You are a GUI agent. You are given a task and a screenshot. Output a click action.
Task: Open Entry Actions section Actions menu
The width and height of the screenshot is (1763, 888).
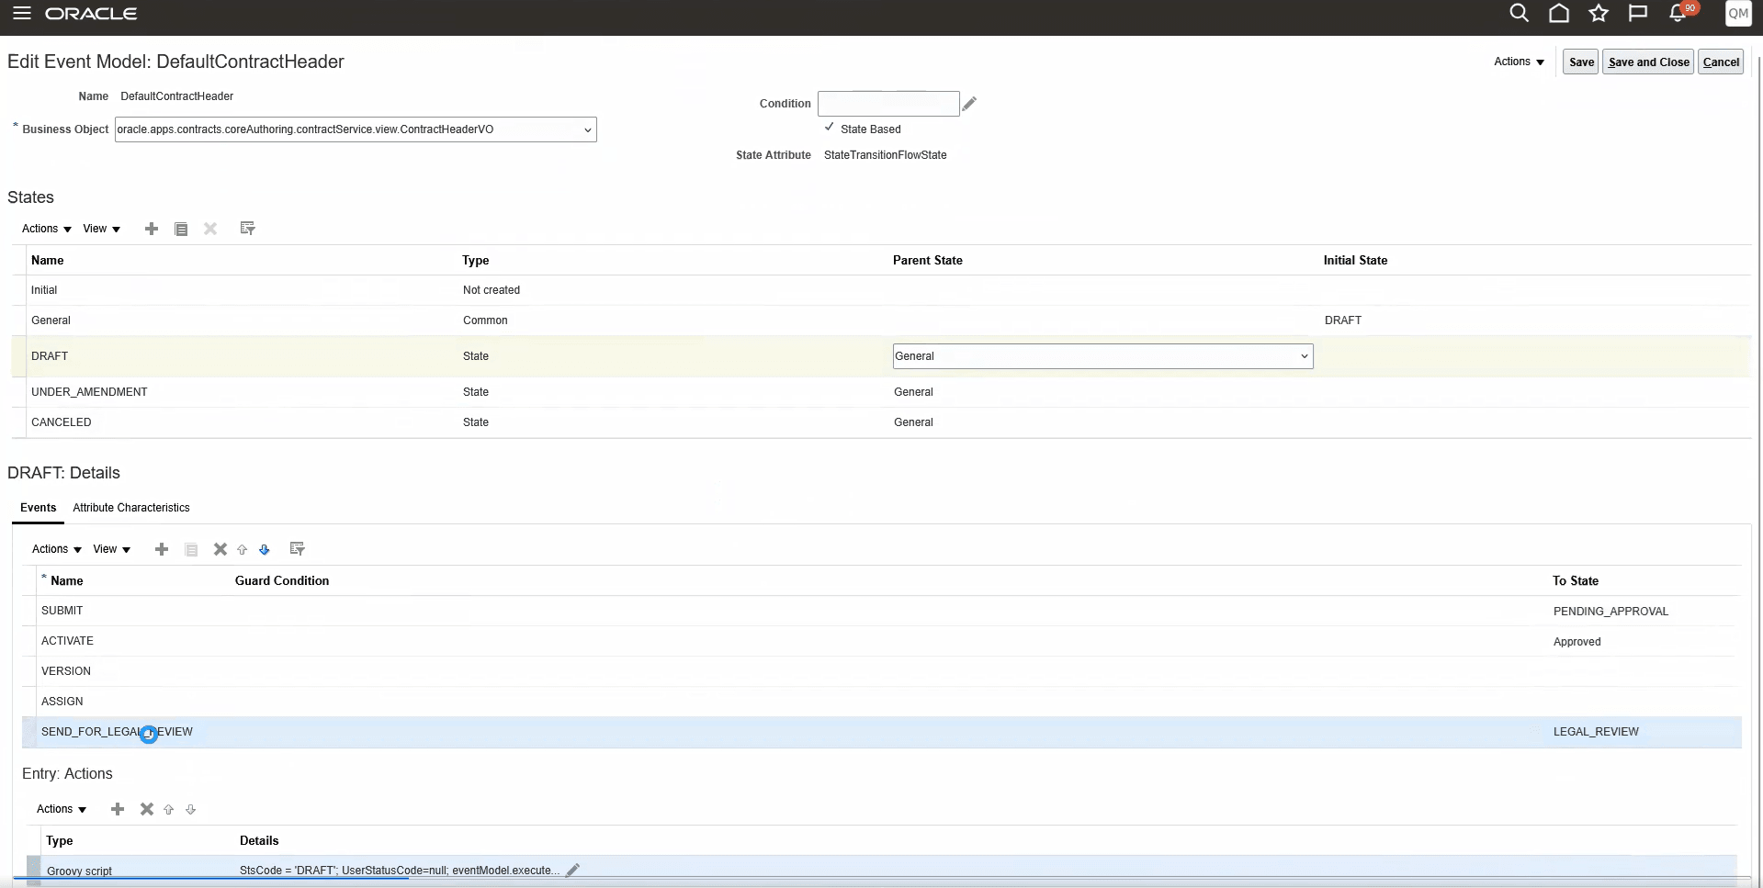pos(62,809)
